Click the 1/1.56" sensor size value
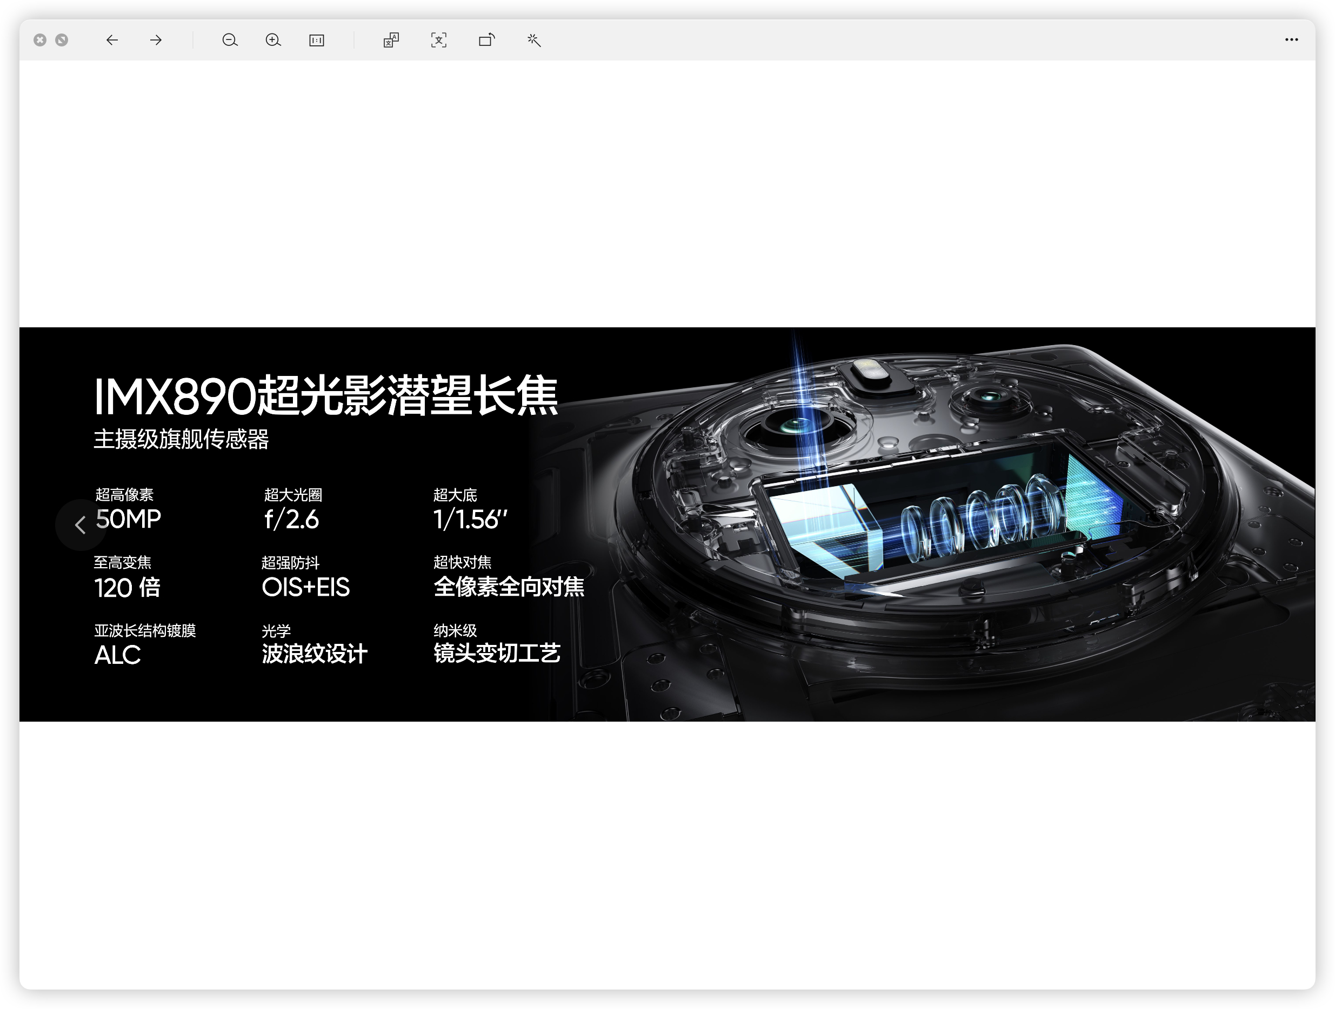Image resolution: width=1335 pixels, height=1009 pixels. click(x=470, y=519)
